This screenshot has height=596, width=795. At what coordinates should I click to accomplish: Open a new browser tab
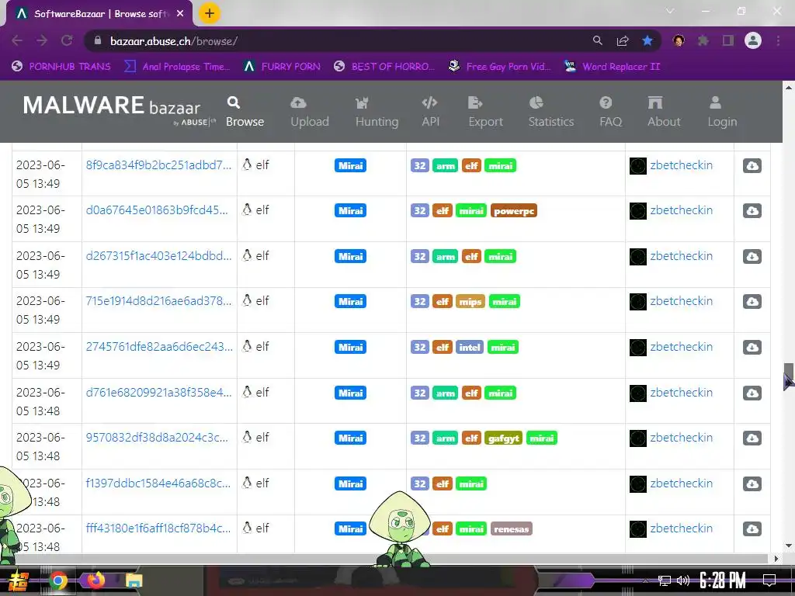coord(210,13)
